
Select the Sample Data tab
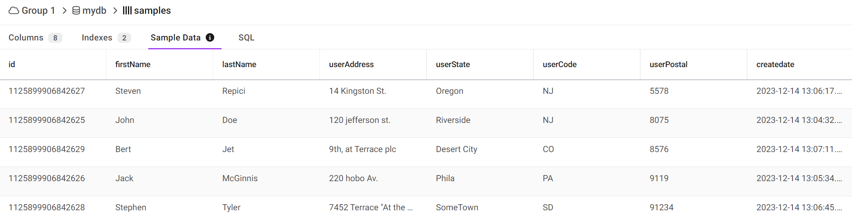[175, 38]
